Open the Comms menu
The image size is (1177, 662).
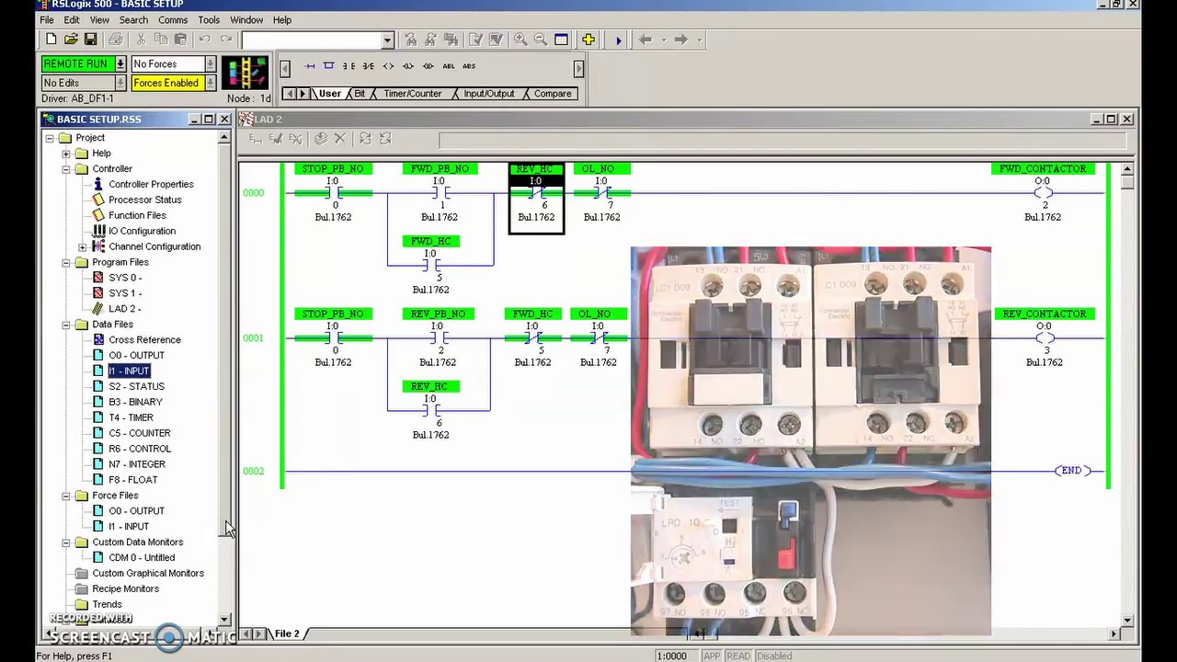pos(173,19)
